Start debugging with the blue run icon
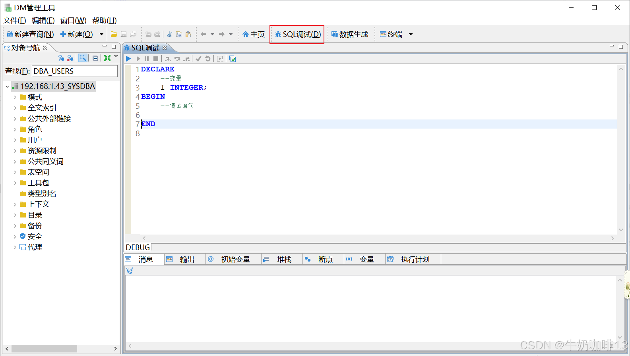Image resolution: width=630 pixels, height=356 pixels. coord(128,59)
